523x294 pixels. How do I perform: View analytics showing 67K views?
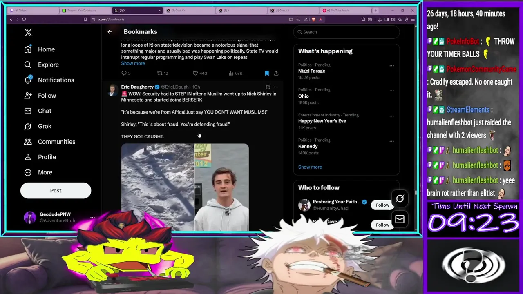tap(236, 73)
